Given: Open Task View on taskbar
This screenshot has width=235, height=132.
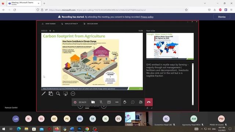Looking at the screenshot, I should pos(11,129).
